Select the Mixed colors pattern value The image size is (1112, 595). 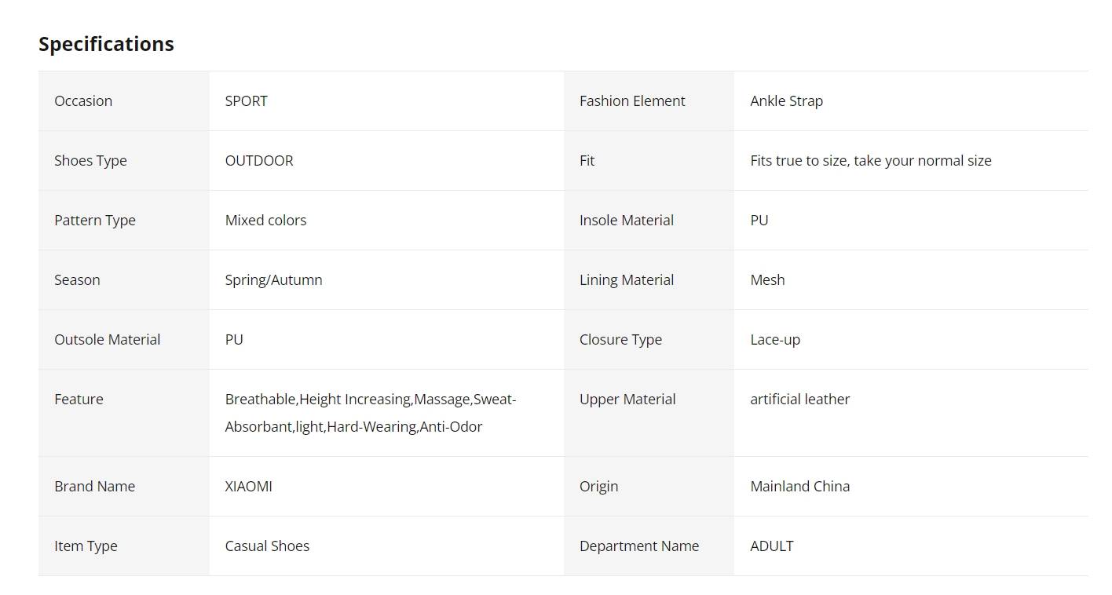(265, 221)
